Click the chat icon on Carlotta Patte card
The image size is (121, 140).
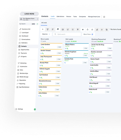click(65, 63)
